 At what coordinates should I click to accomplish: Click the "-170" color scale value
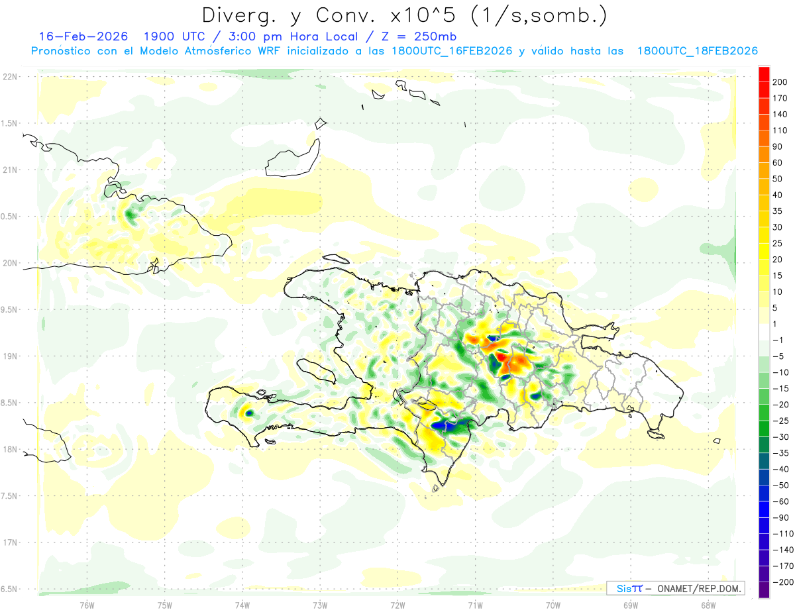pos(783,566)
